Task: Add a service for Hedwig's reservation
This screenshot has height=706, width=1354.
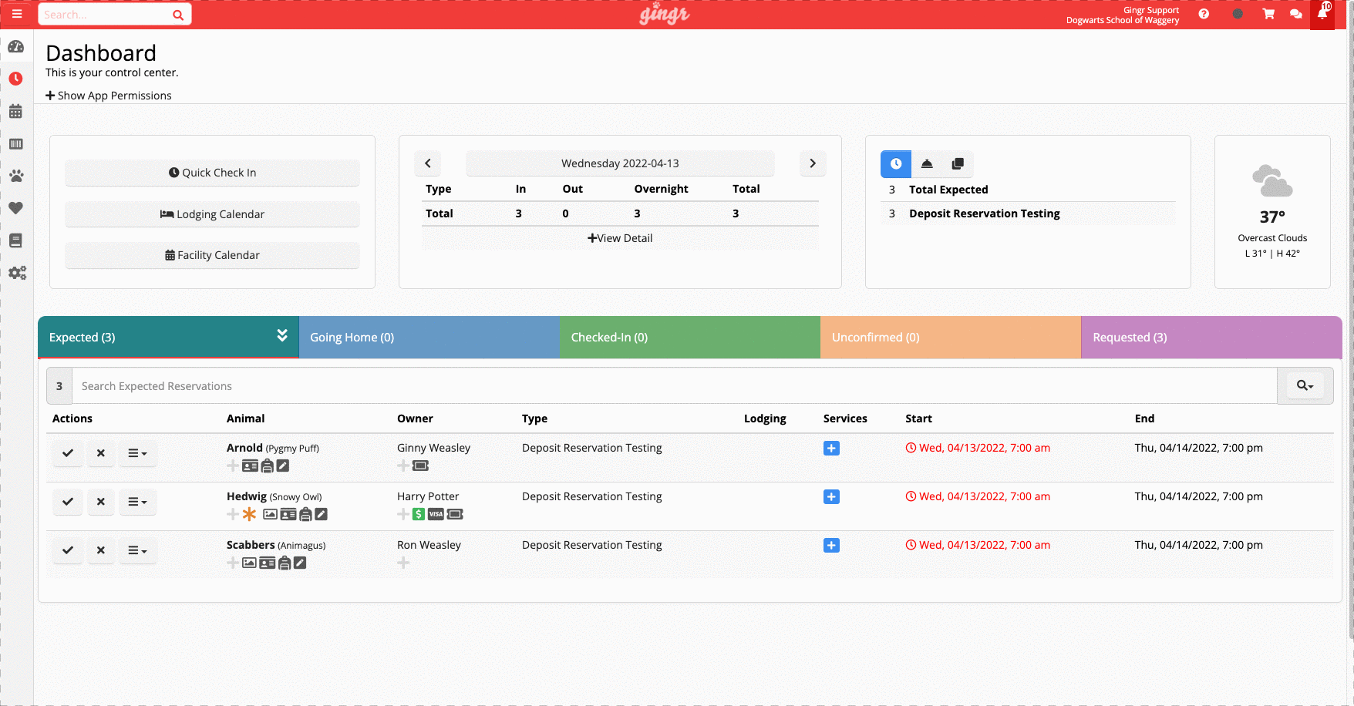Action: tap(831, 497)
